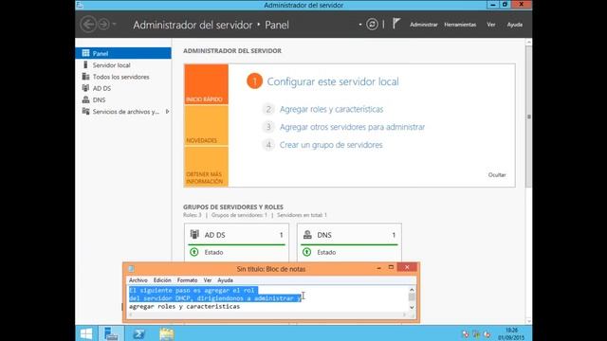Open the Herramientas menu

tap(460, 25)
